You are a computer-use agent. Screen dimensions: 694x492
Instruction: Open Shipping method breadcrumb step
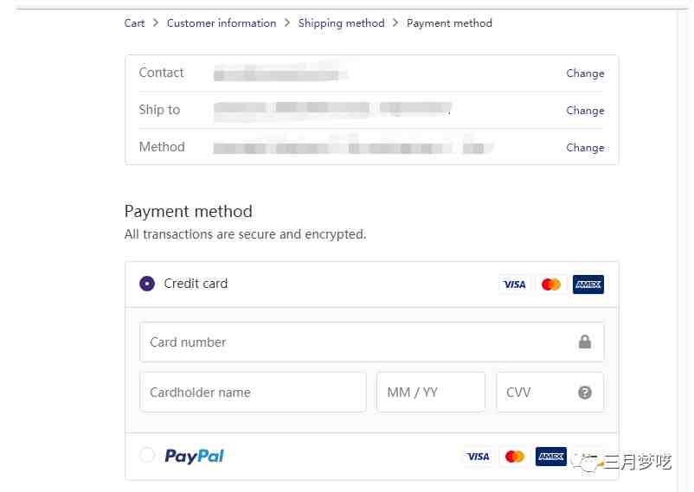(x=341, y=23)
